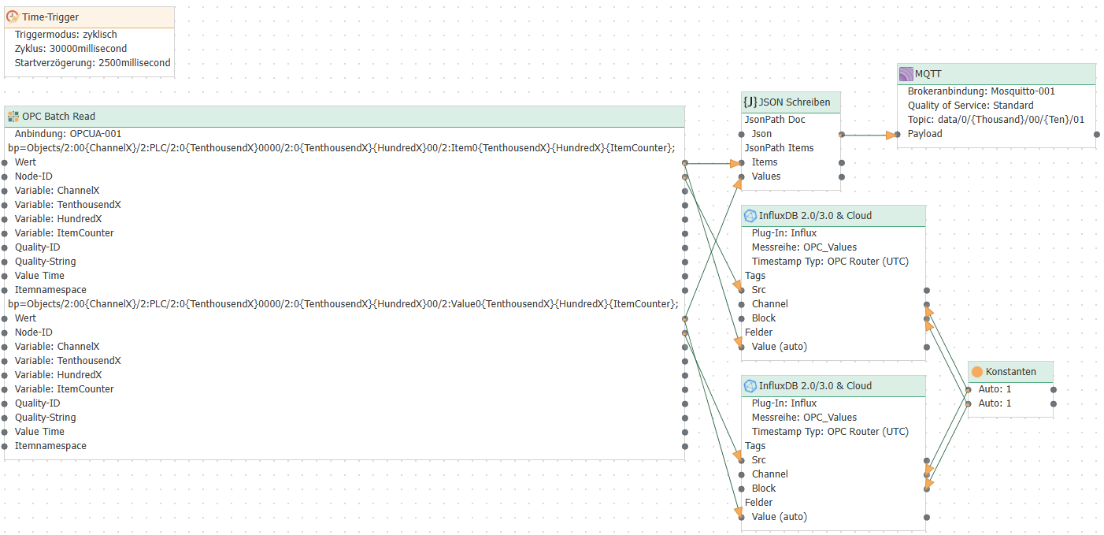Click the OPC Batch Read block icon
1104x535 pixels.
click(x=13, y=117)
